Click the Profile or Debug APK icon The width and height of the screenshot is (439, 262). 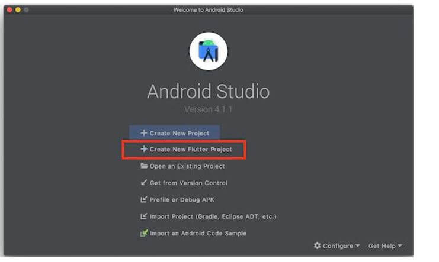point(143,199)
